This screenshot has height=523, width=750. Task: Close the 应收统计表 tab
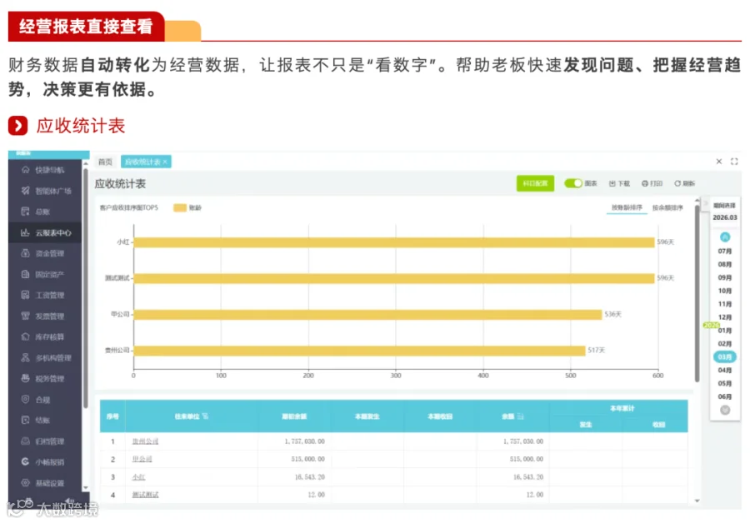pyautogui.click(x=165, y=162)
